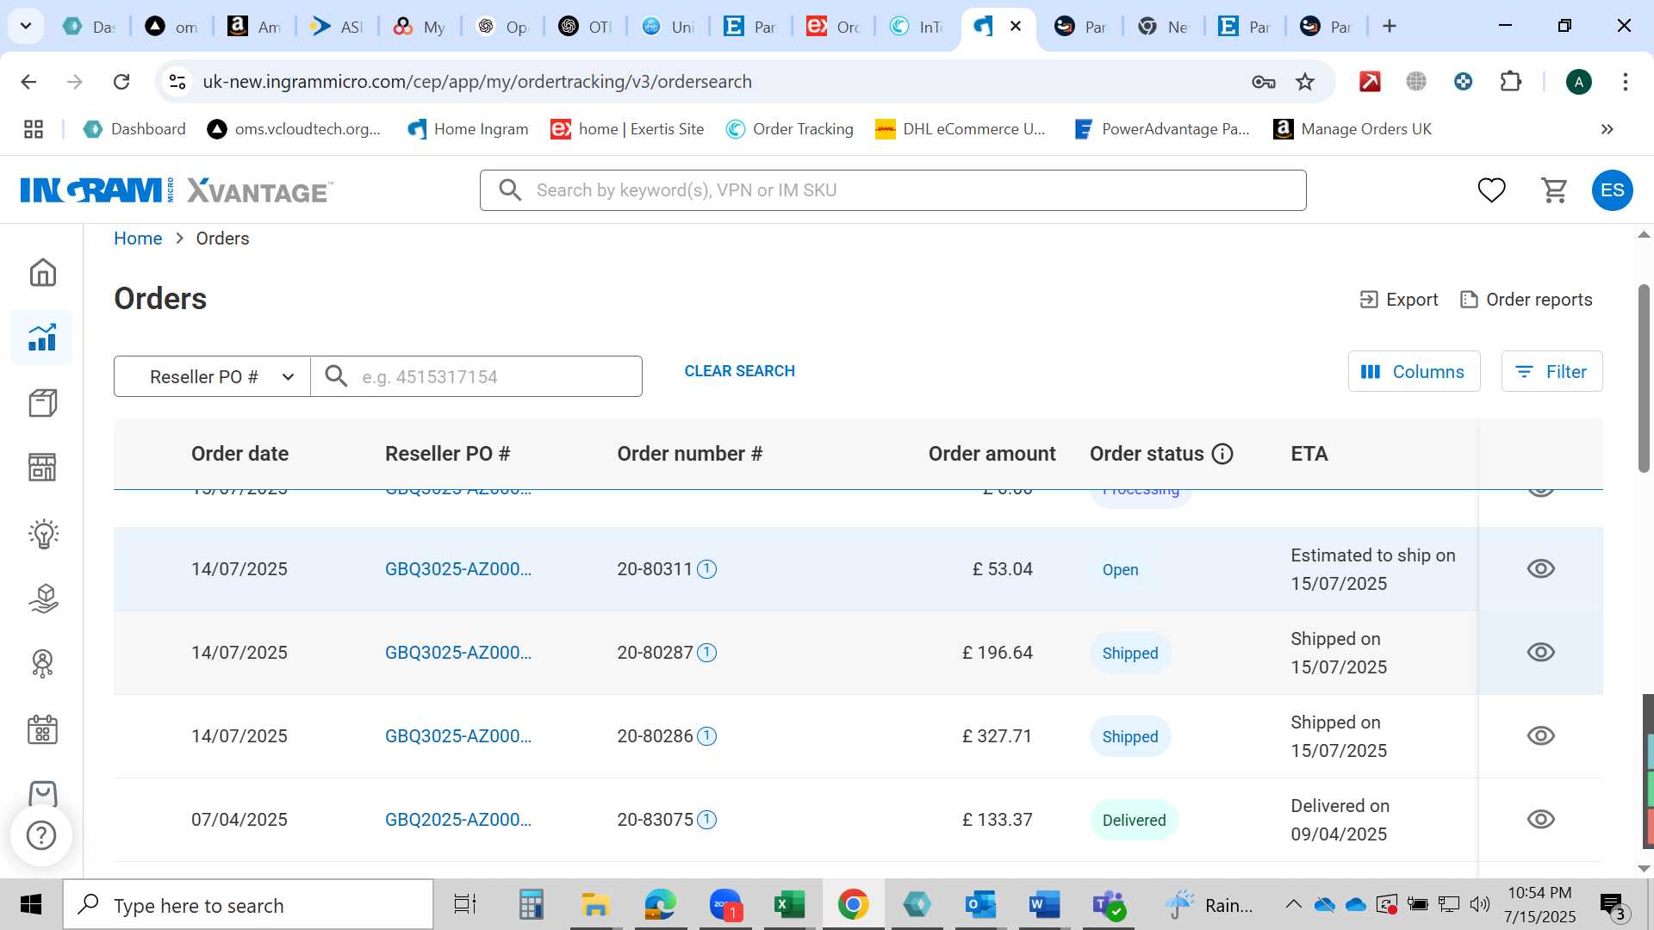Viewport: 1654px width, 930px height.
Task: Open the analytics chart icon in sidebar
Action: (42, 338)
